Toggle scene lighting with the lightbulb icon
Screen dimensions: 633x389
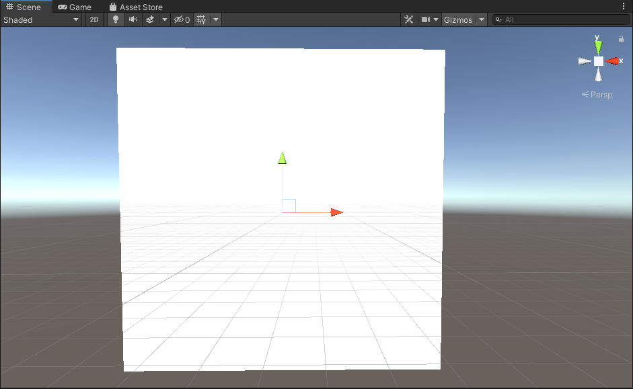coord(116,19)
